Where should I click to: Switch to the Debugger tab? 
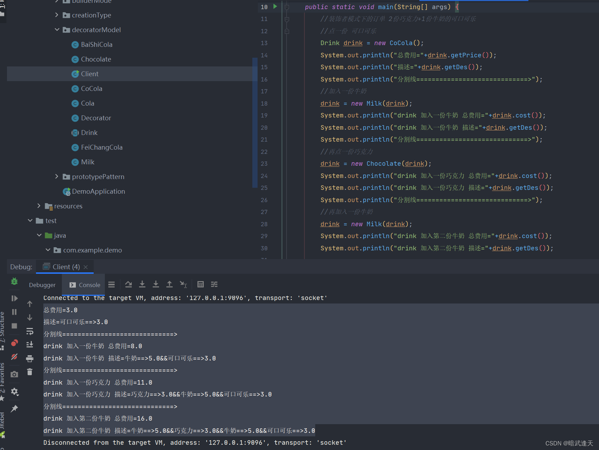(x=42, y=285)
